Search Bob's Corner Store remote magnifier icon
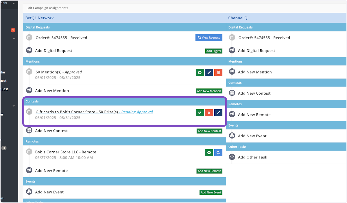Viewport: 347px width, 203px height. pyautogui.click(x=218, y=153)
